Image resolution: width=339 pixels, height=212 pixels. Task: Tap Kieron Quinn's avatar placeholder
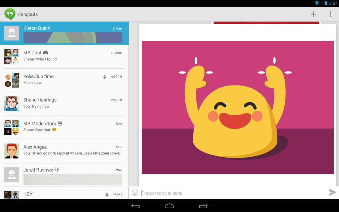click(12, 33)
